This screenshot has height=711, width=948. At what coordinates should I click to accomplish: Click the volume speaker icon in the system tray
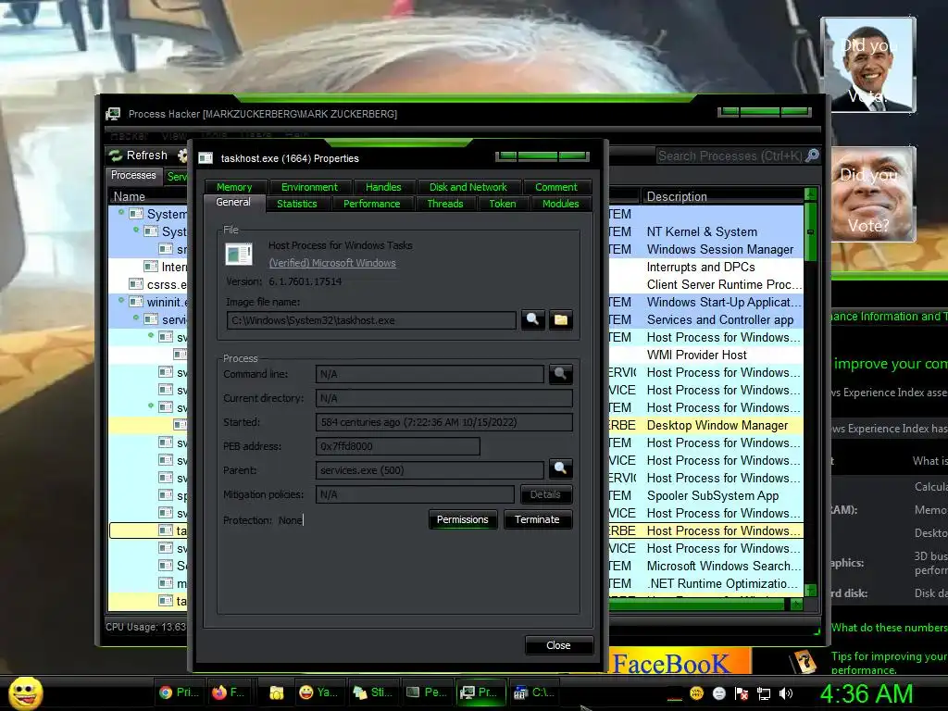[786, 693]
